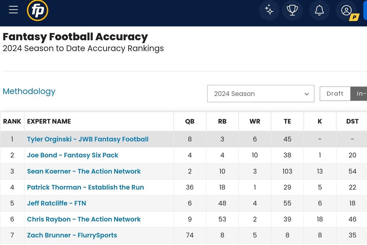367x245 pixels.
Task: Click TE value 45 in Tyler Orginski row
Action: [x=287, y=139]
